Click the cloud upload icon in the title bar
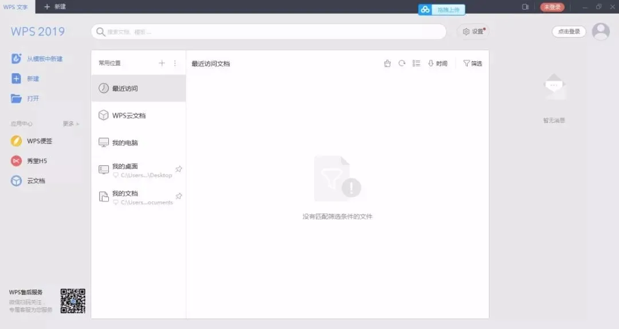 point(425,10)
